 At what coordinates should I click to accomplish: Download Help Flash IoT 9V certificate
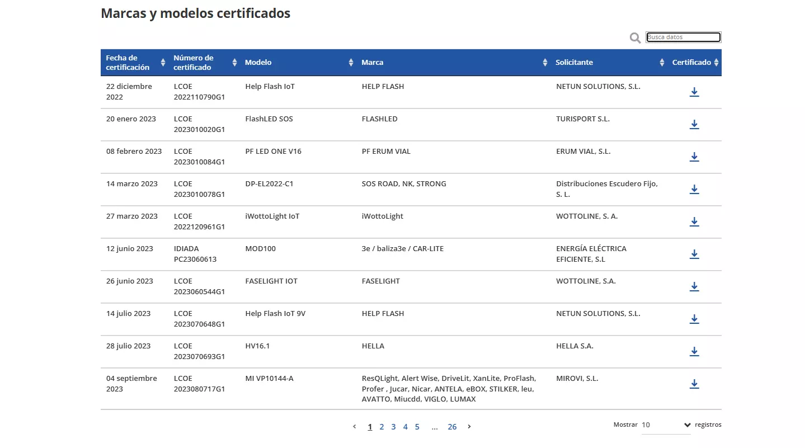(694, 319)
